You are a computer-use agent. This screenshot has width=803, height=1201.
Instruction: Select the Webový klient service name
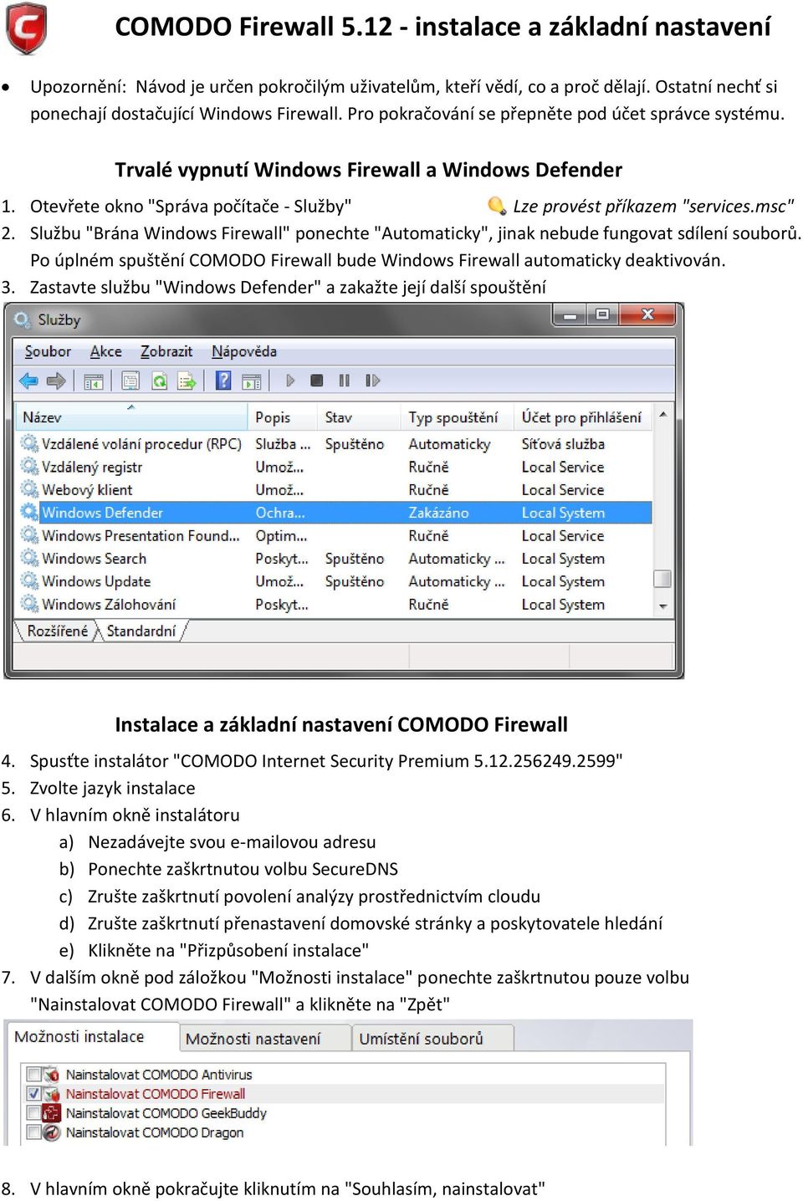click(x=87, y=489)
